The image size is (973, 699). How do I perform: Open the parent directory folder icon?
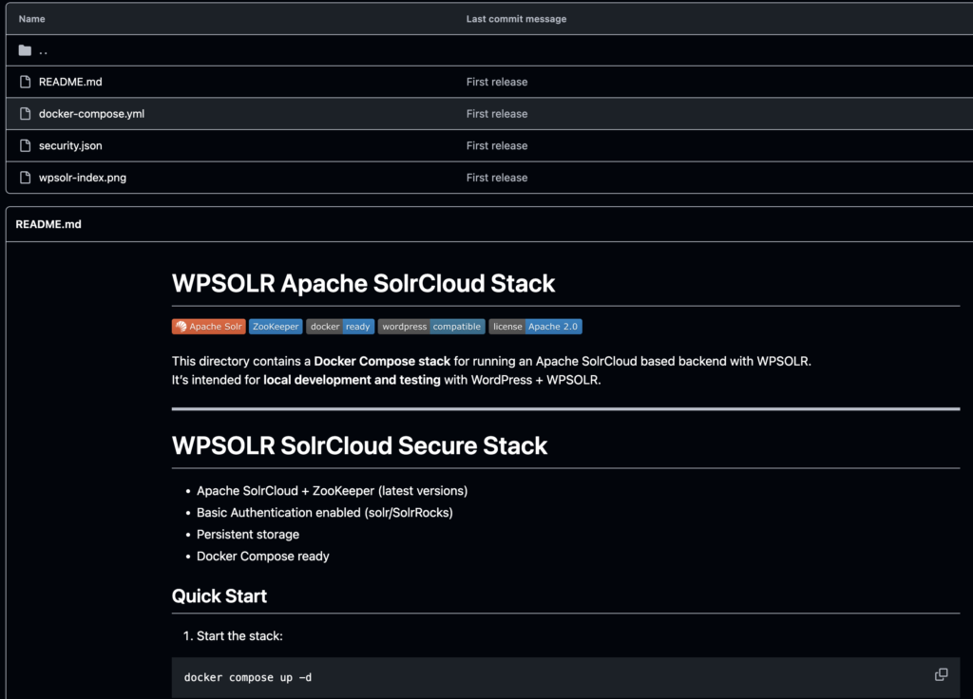coord(25,50)
